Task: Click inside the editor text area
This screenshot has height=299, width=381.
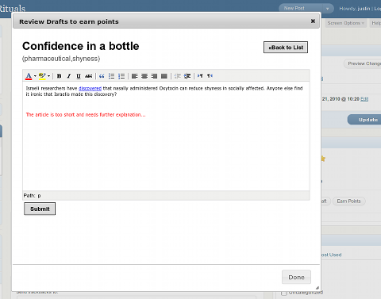Action: [166, 136]
